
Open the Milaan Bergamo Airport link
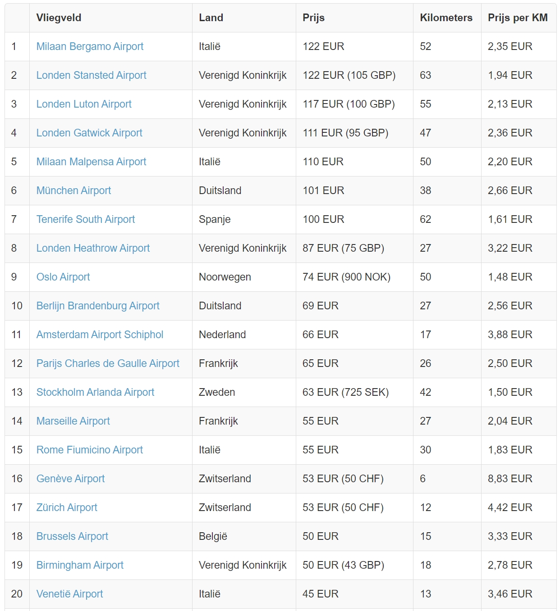click(x=90, y=46)
